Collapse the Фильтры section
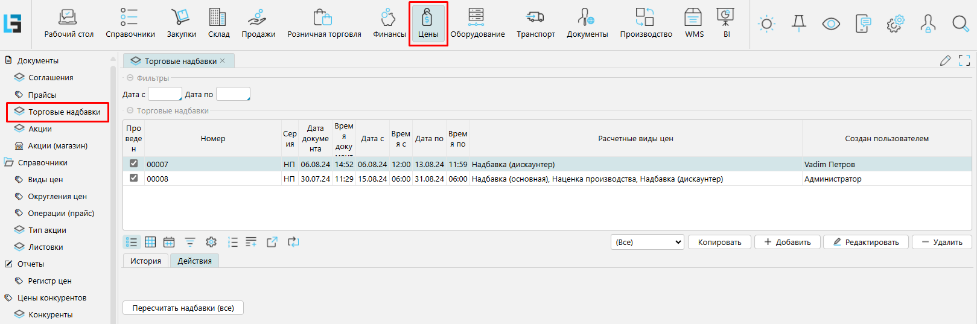This screenshot has width=977, height=324. point(130,78)
